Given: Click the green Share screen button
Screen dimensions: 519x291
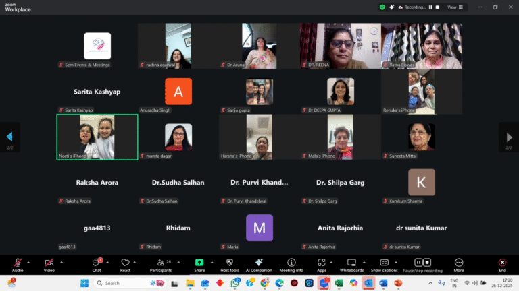Looking at the screenshot, I should tap(199, 263).
